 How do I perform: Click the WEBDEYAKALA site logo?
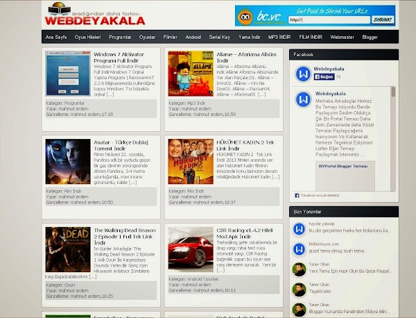(95, 15)
